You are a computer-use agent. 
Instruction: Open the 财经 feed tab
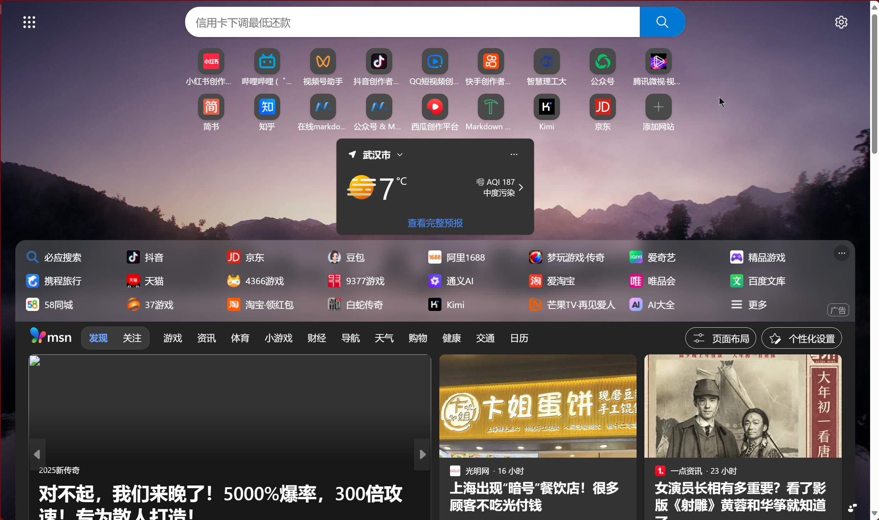317,338
